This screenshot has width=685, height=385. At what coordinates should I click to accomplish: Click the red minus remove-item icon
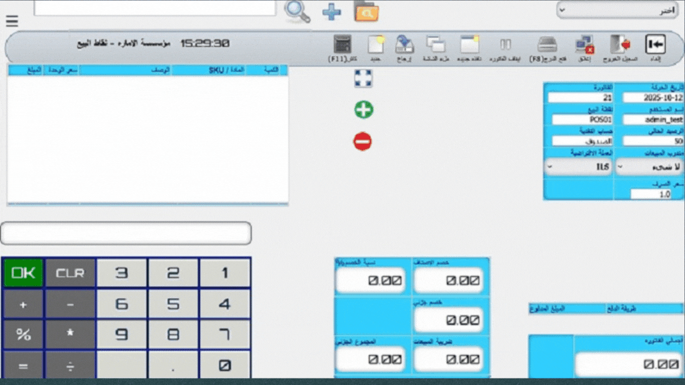(x=363, y=141)
